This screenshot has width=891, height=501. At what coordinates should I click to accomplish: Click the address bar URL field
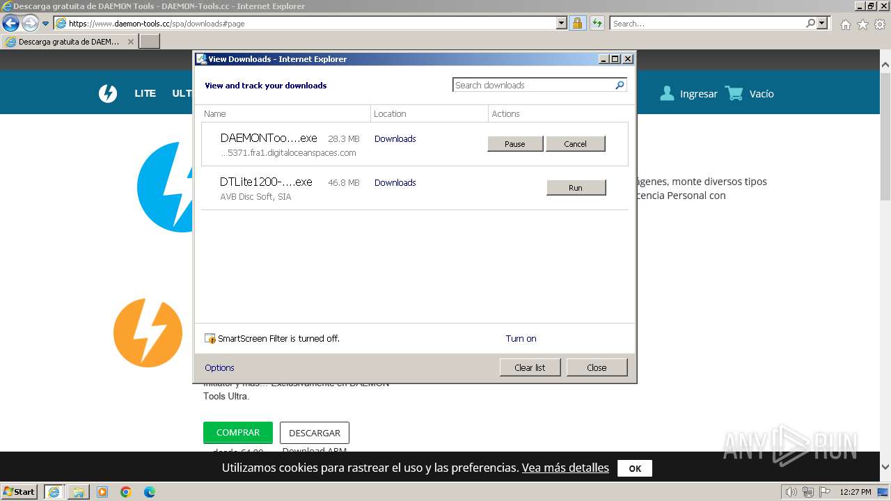pos(305,23)
